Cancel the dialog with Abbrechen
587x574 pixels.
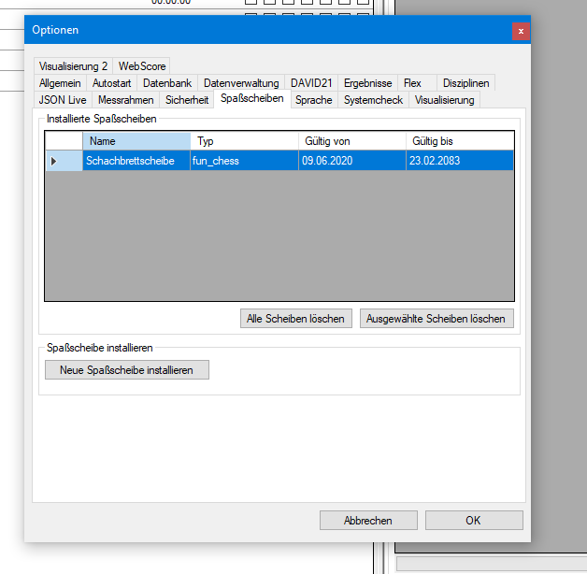368,521
